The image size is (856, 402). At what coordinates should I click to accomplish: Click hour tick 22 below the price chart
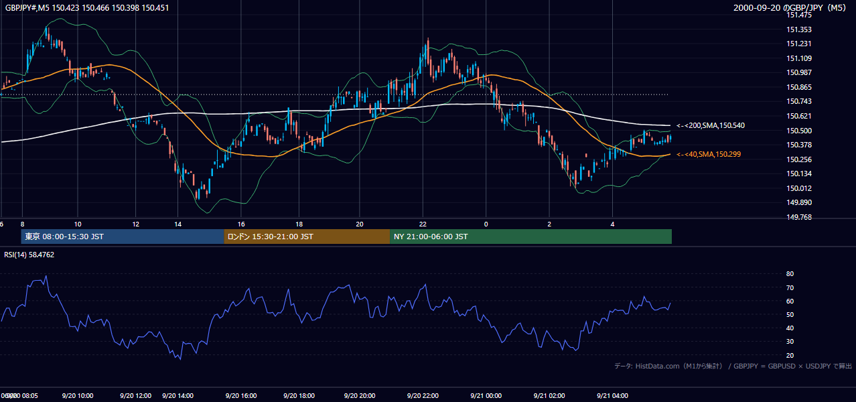(x=423, y=224)
